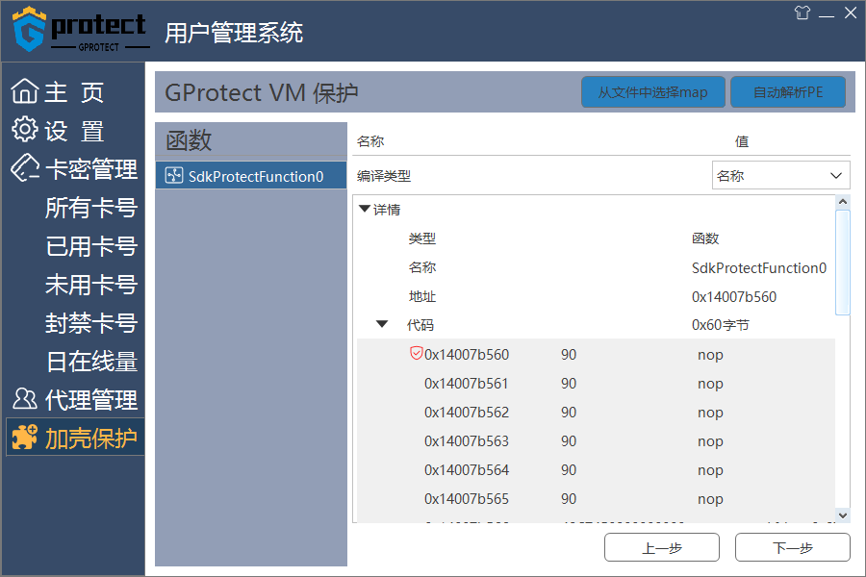The height and width of the screenshot is (577, 866).
Task: Click the details panel vertical scrollbar thumb
Action: [x=843, y=263]
